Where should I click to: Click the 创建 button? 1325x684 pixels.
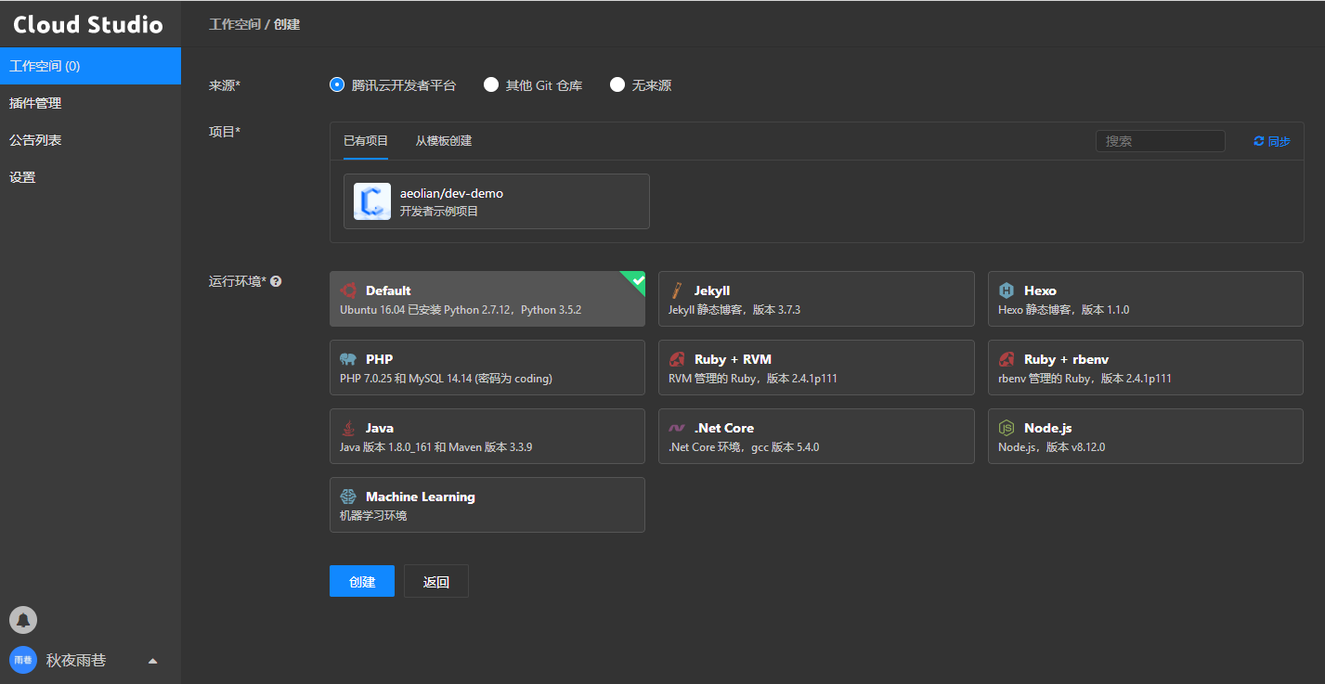(x=362, y=581)
